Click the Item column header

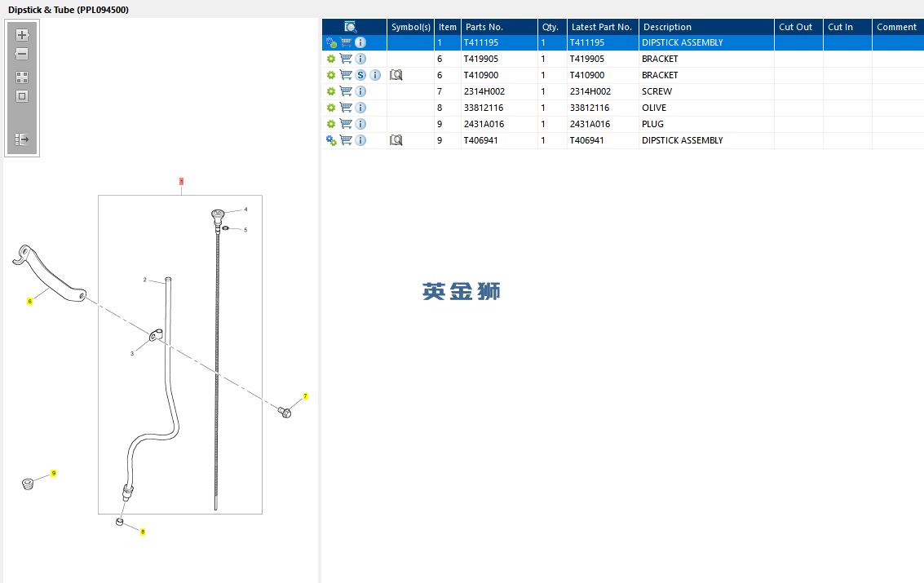(447, 27)
